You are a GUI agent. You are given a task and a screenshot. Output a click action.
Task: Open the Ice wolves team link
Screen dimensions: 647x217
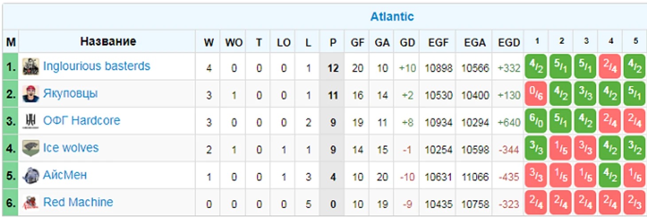[x=71, y=148]
